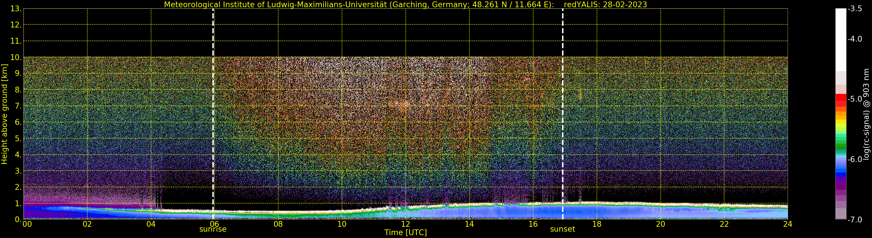Click the time axis tick label 14
Image resolution: width=872 pixels, height=238 pixels.
point(469,224)
